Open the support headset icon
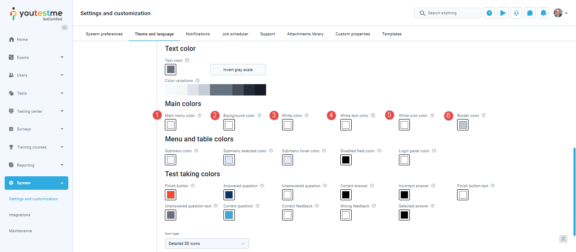Image resolution: width=576 pixels, height=252 pixels. pos(516,13)
